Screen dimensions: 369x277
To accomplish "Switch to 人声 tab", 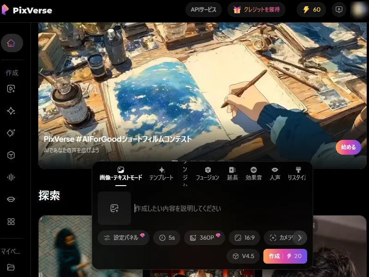I will [x=275, y=175].
